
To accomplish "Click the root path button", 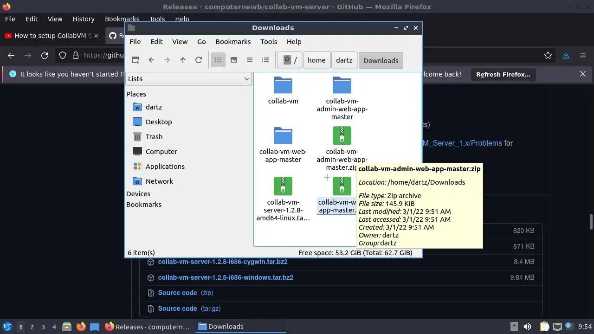I will pos(290,60).
